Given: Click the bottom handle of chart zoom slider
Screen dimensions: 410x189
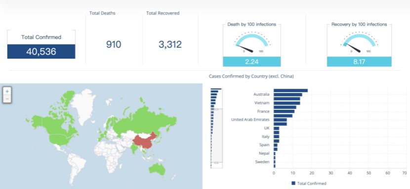Looking at the screenshot, I should pos(216,162).
